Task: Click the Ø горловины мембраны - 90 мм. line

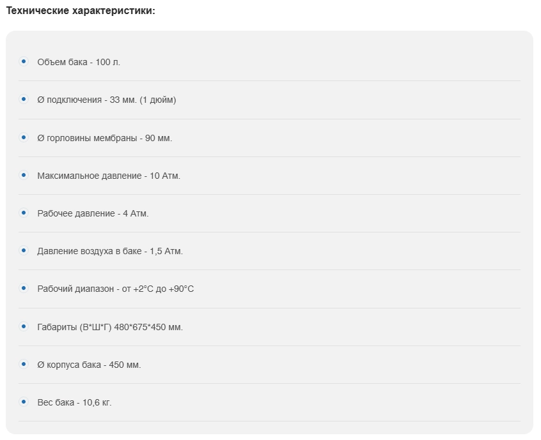Action: click(105, 138)
